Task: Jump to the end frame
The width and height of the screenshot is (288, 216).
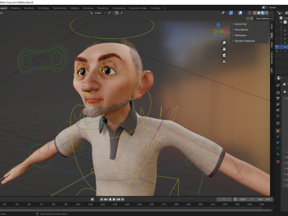Action: (x=122, y=199)
